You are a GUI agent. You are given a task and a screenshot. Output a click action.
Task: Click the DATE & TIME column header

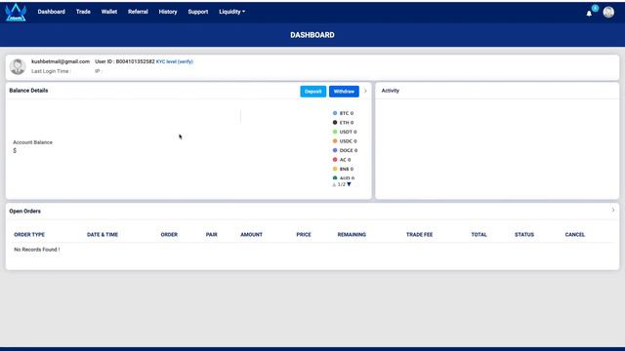(103, 235)
